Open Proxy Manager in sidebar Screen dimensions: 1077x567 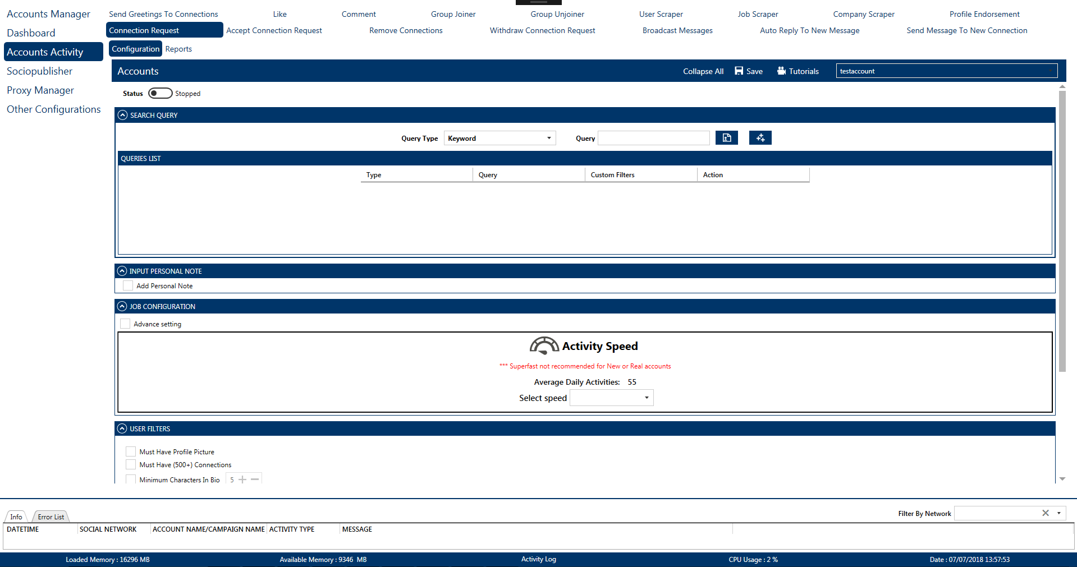point(40,90)
